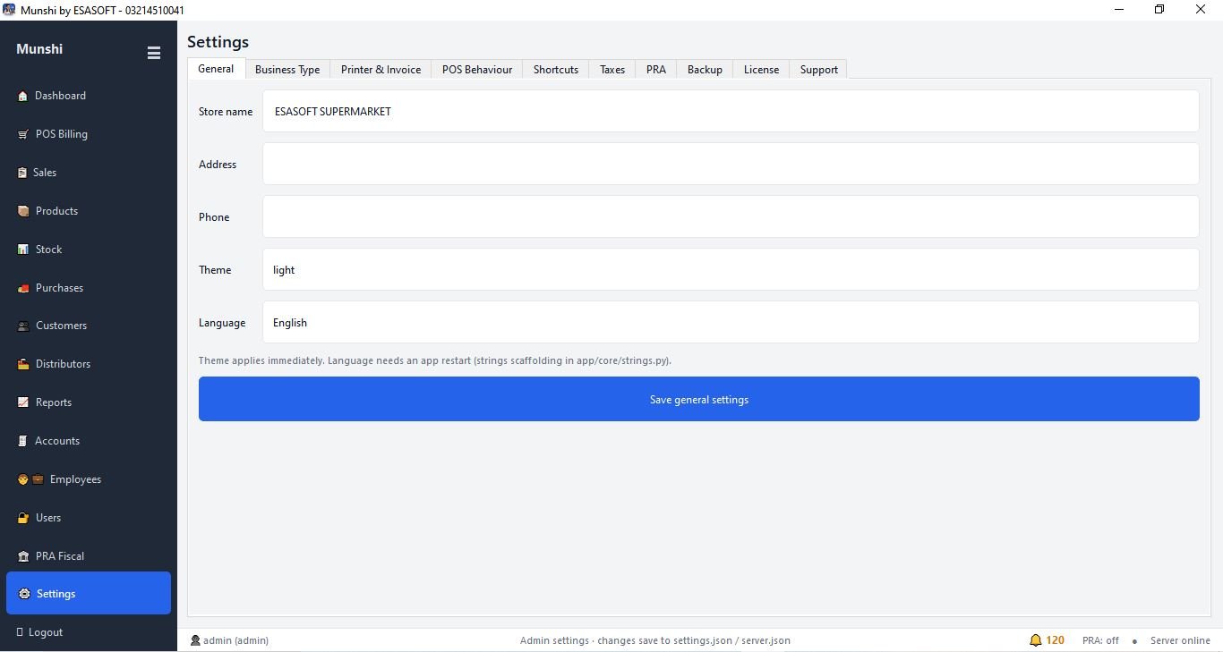Click the Admin settings status bar message

(x=655, y=640)
